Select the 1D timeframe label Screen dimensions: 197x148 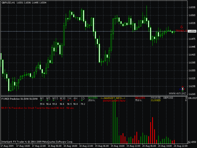(83, 98)
